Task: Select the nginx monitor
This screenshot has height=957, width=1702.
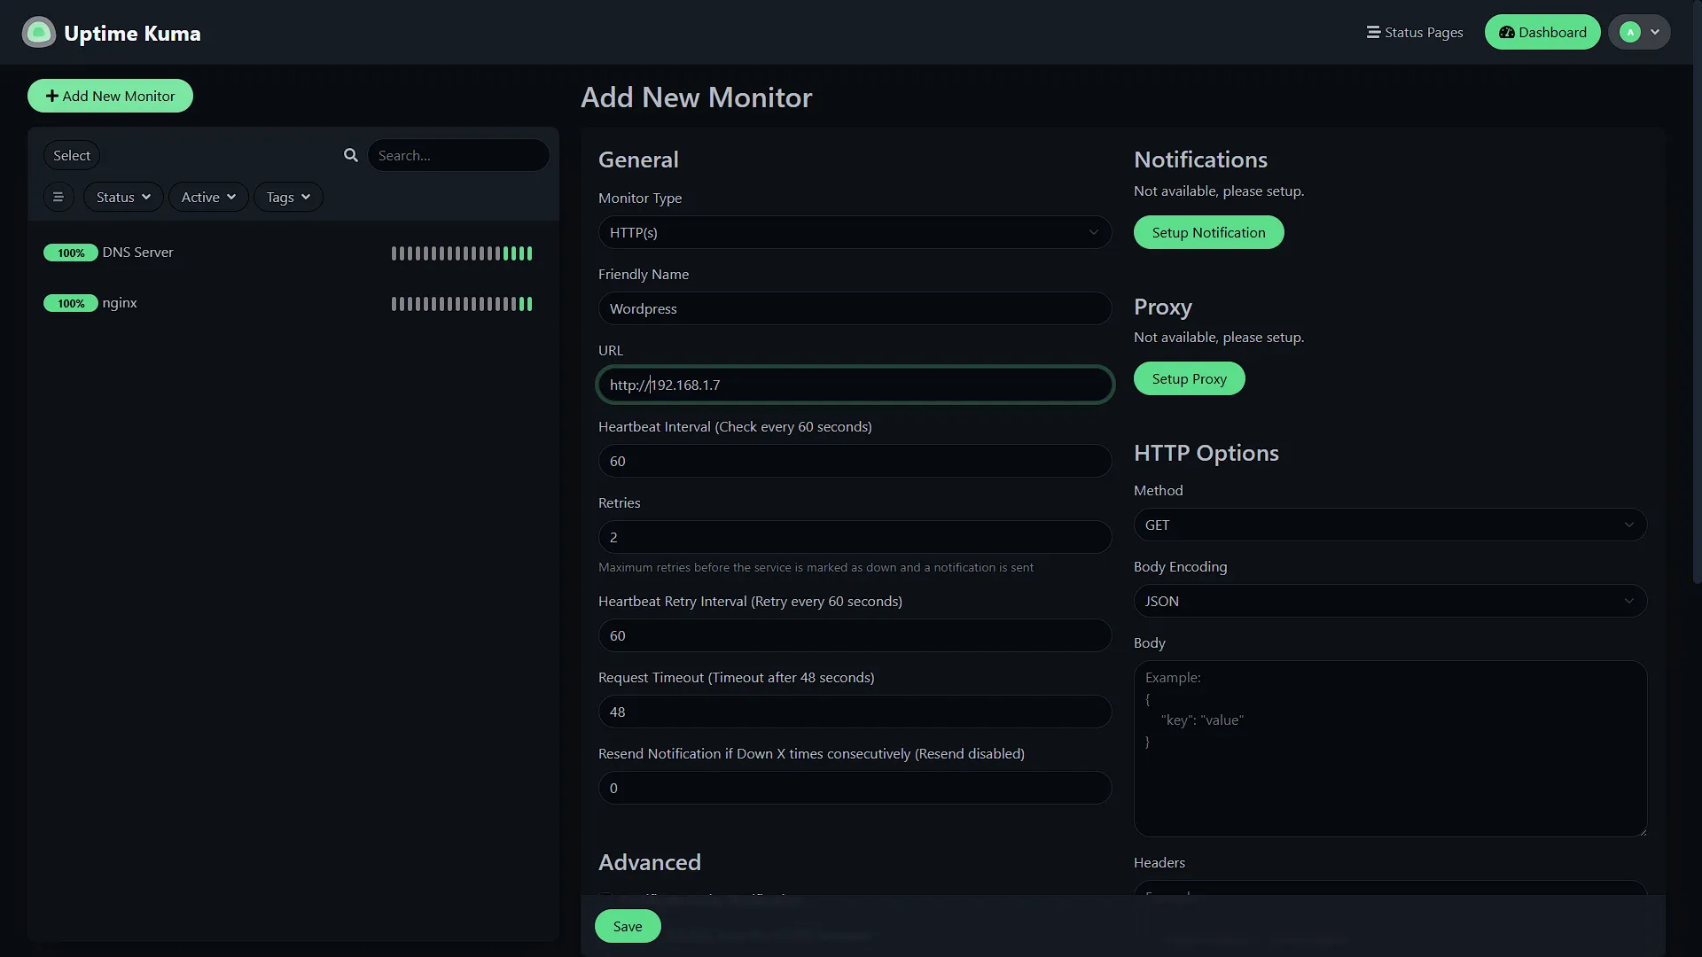Action: point(293,303)
